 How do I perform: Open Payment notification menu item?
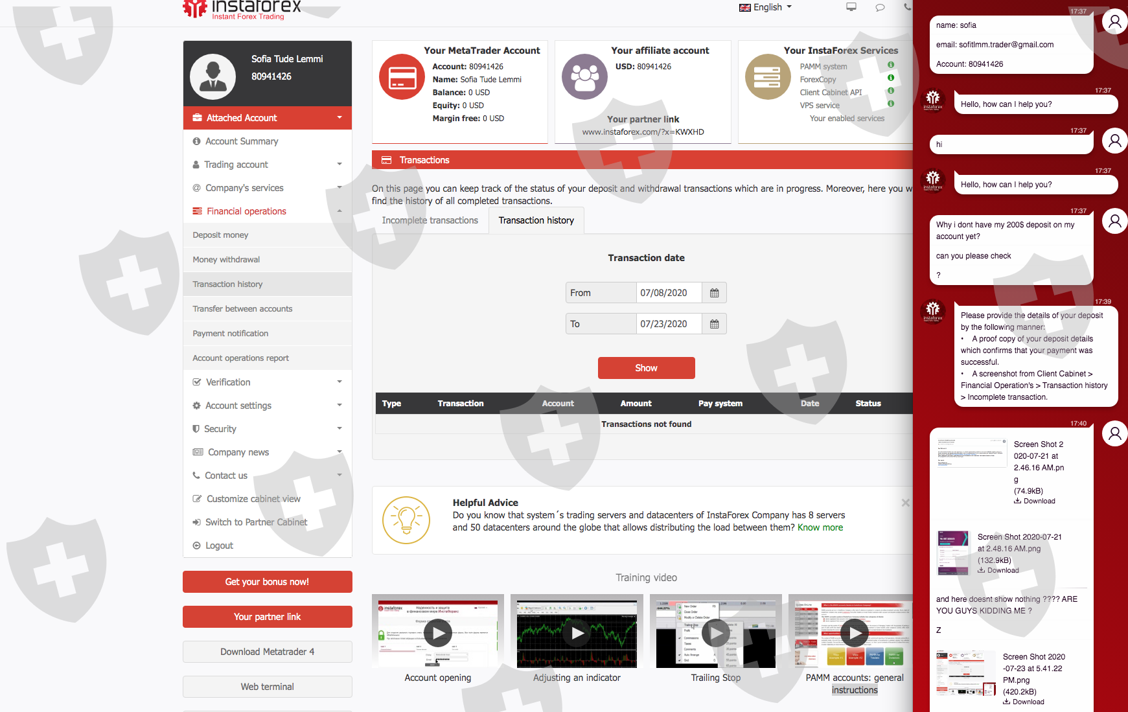click(268, 334)
